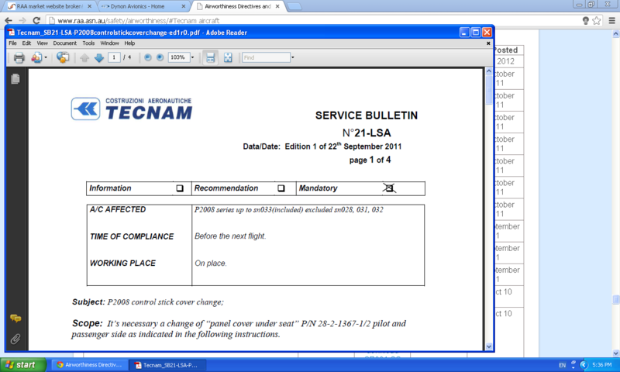Select the Airworthiness Directives browser tab
Viewport: 620px width, 372px height.
(238, 6)
